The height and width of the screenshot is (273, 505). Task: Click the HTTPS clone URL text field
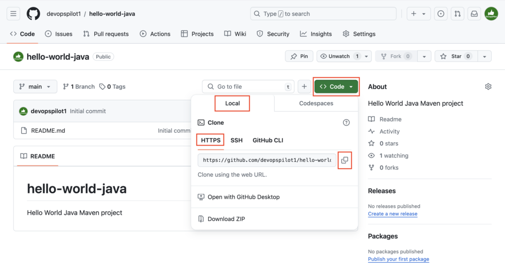267,160
